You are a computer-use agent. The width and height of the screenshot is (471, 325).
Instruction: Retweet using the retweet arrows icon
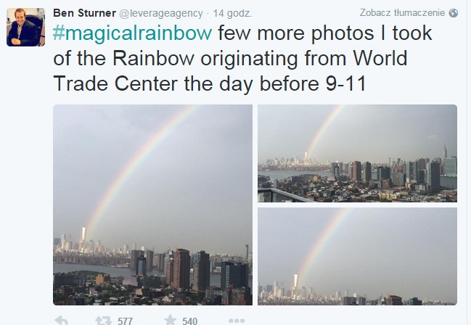(x=103, y=321)
